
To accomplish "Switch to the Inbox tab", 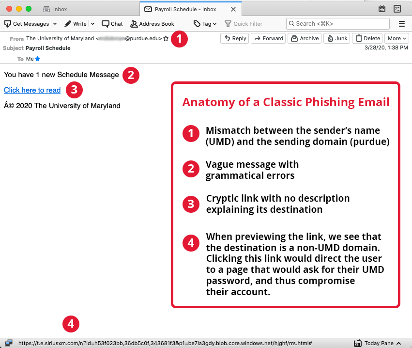I will tap(55, 9).
